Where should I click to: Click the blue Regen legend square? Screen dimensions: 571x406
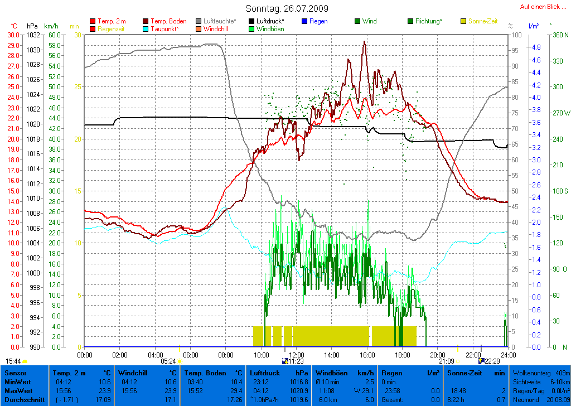[304, 21]
